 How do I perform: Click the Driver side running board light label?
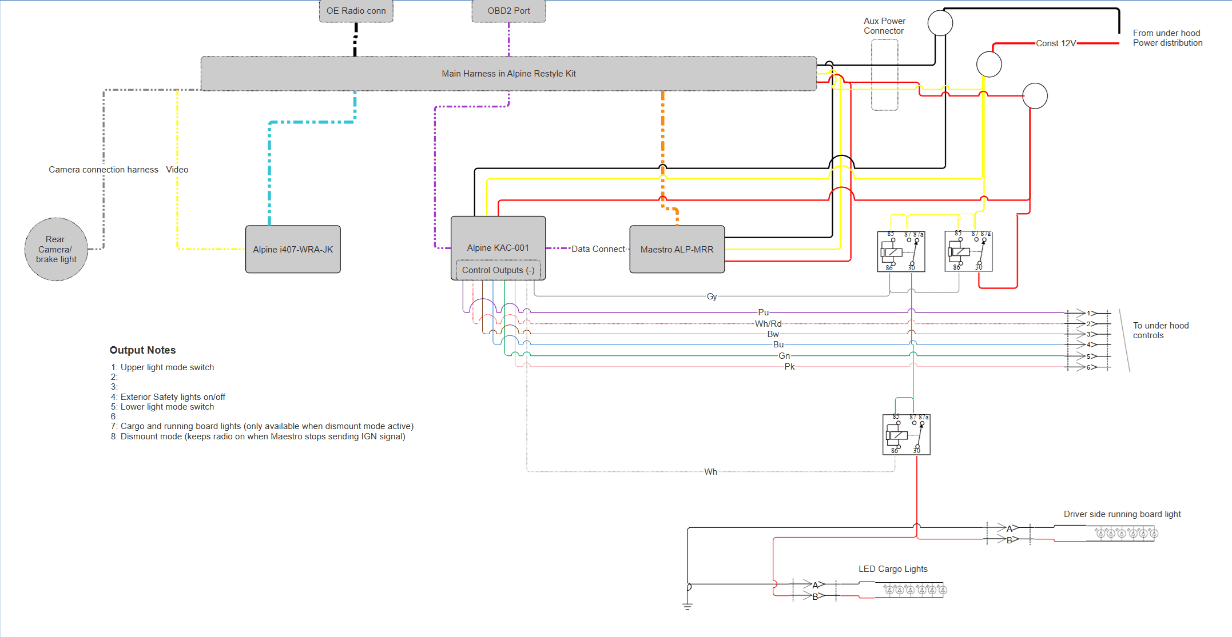1122,514
